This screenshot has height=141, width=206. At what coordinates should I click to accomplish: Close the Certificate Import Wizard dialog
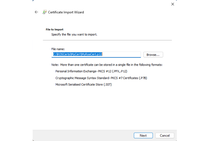click(x=173, y=4)
